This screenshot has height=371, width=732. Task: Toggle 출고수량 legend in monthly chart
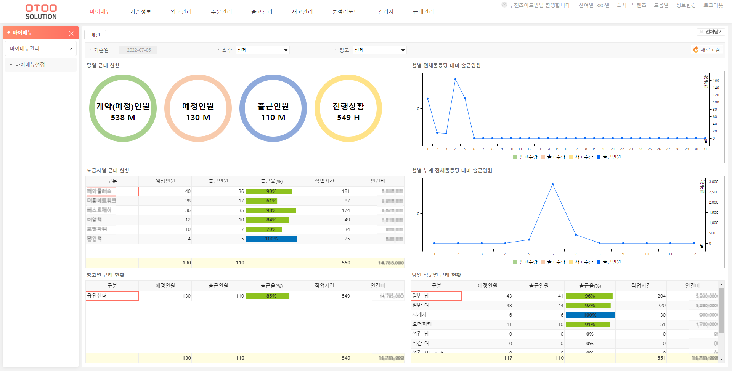pos(553,157)
